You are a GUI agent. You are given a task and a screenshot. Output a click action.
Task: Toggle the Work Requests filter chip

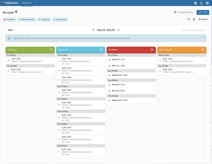pos(27,19)
